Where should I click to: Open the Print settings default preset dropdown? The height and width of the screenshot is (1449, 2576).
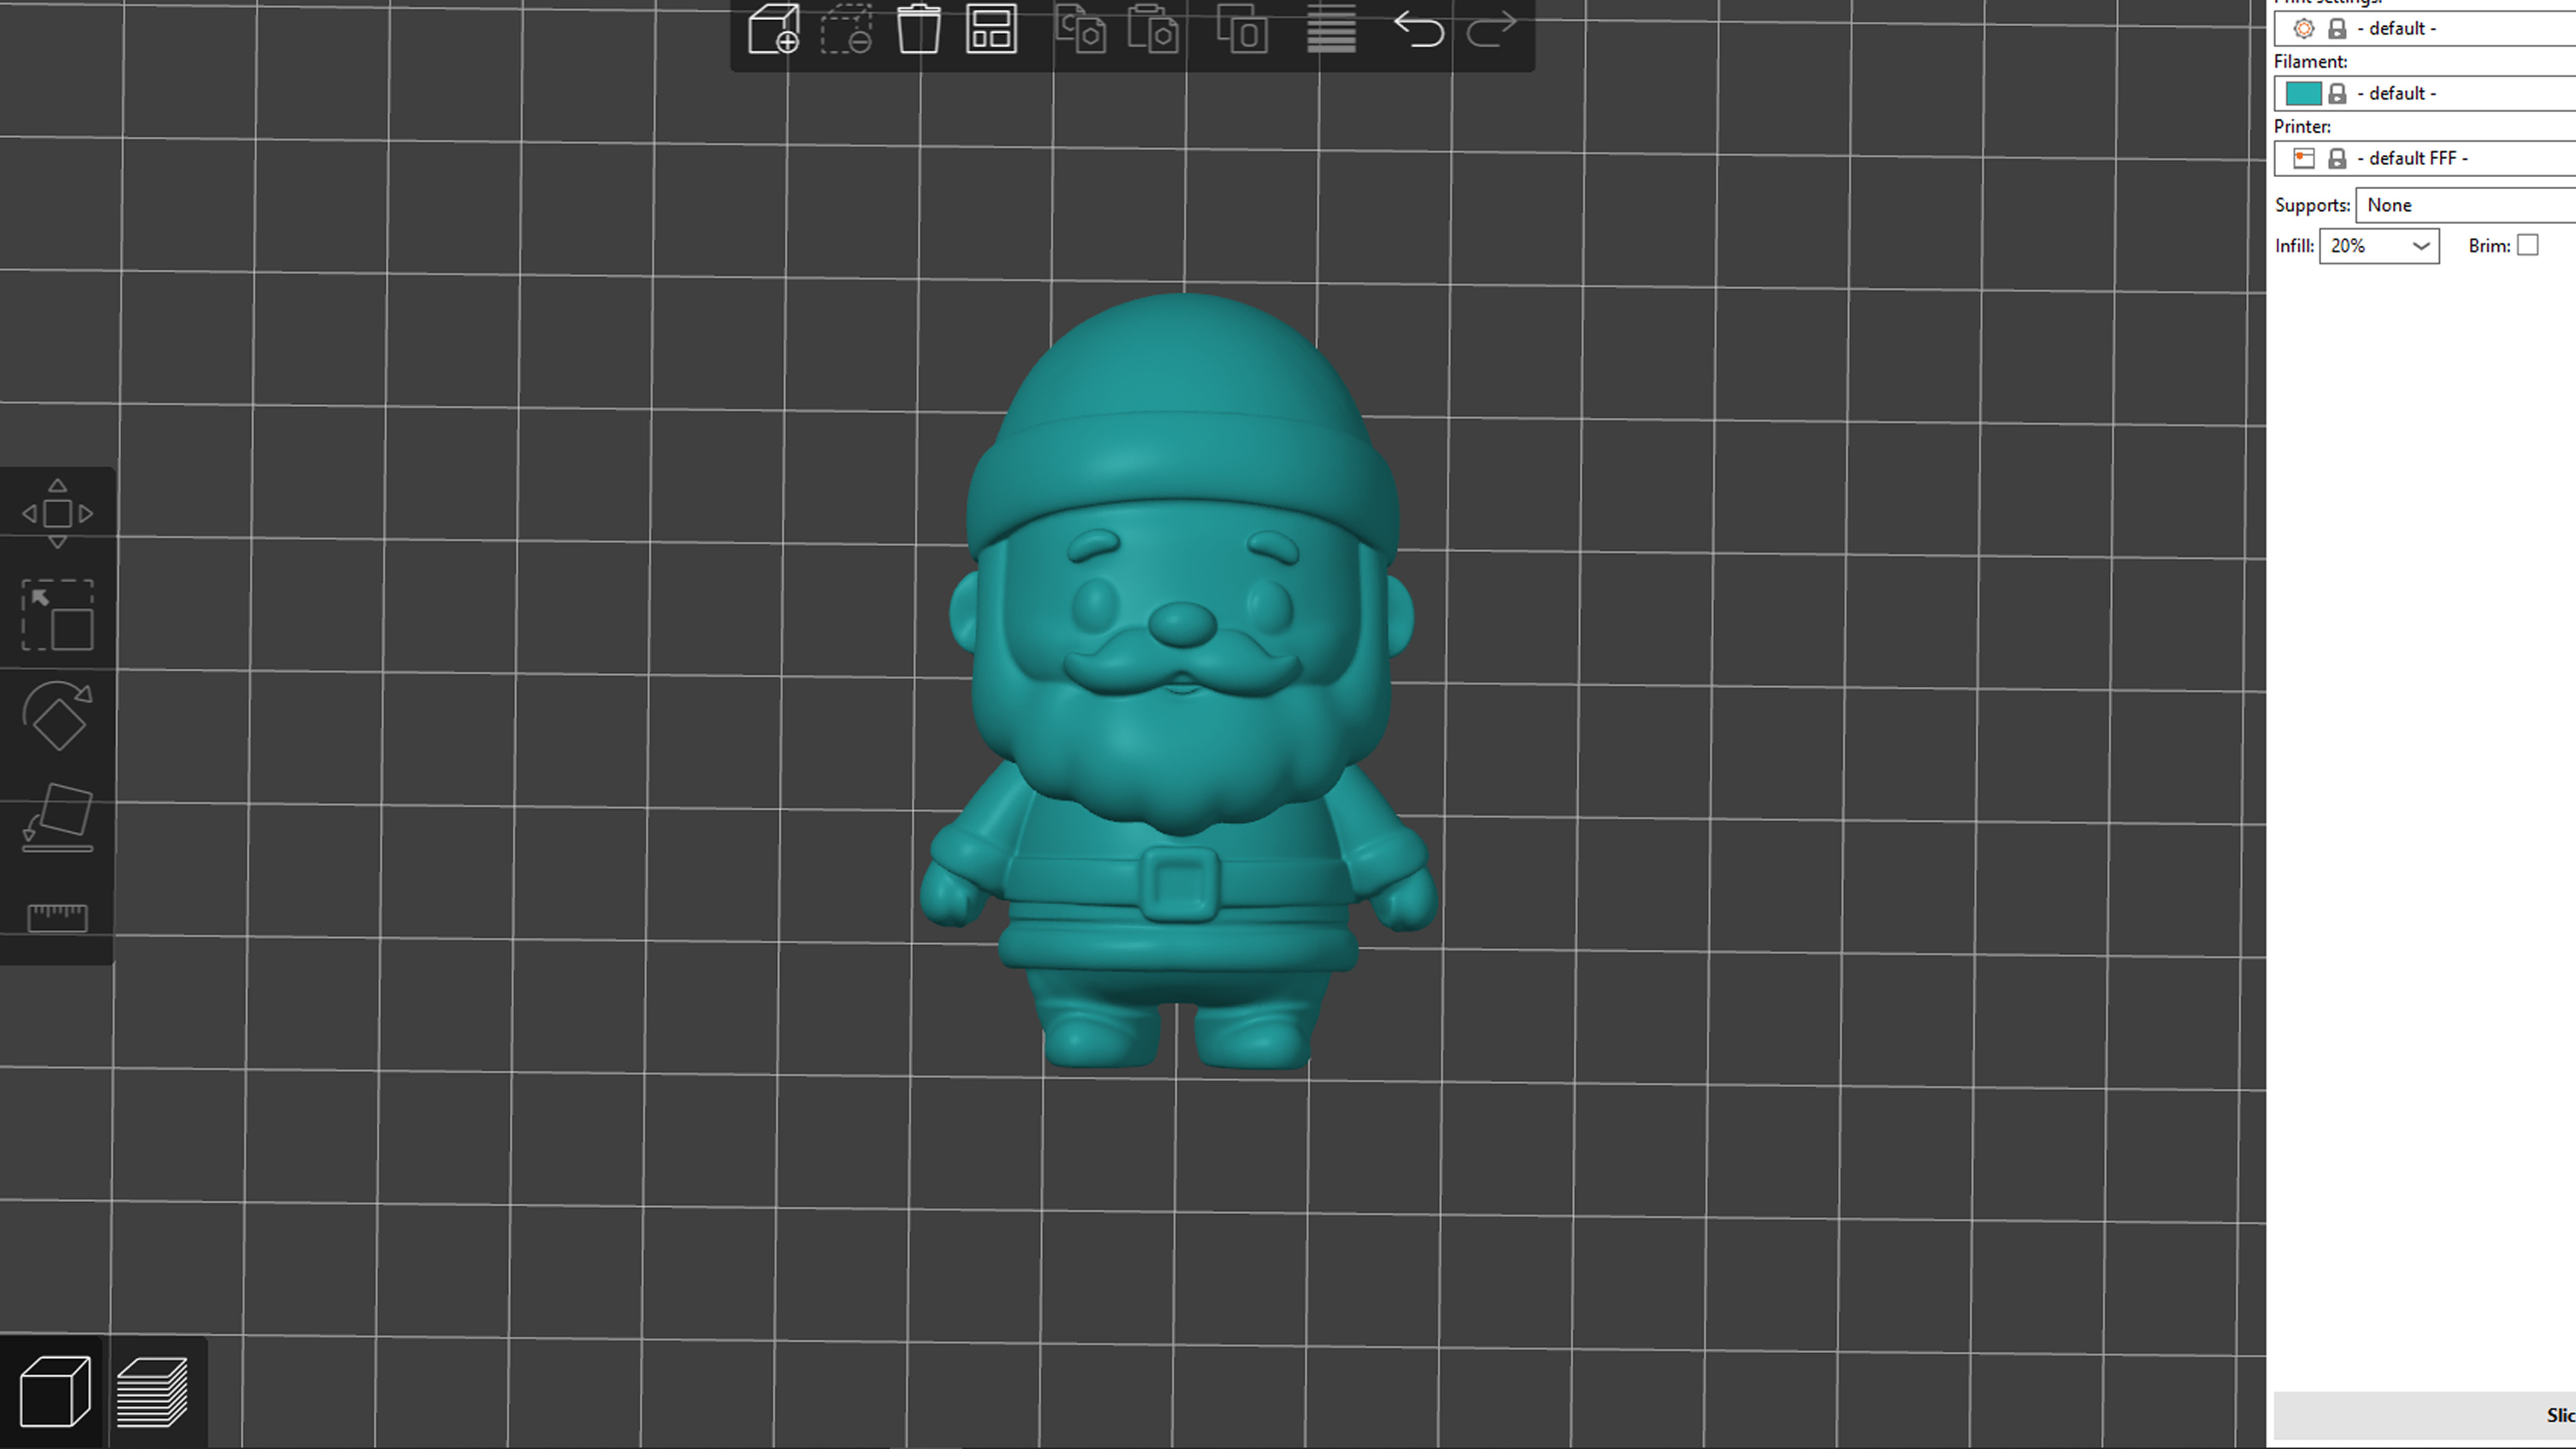(2424, 28)
